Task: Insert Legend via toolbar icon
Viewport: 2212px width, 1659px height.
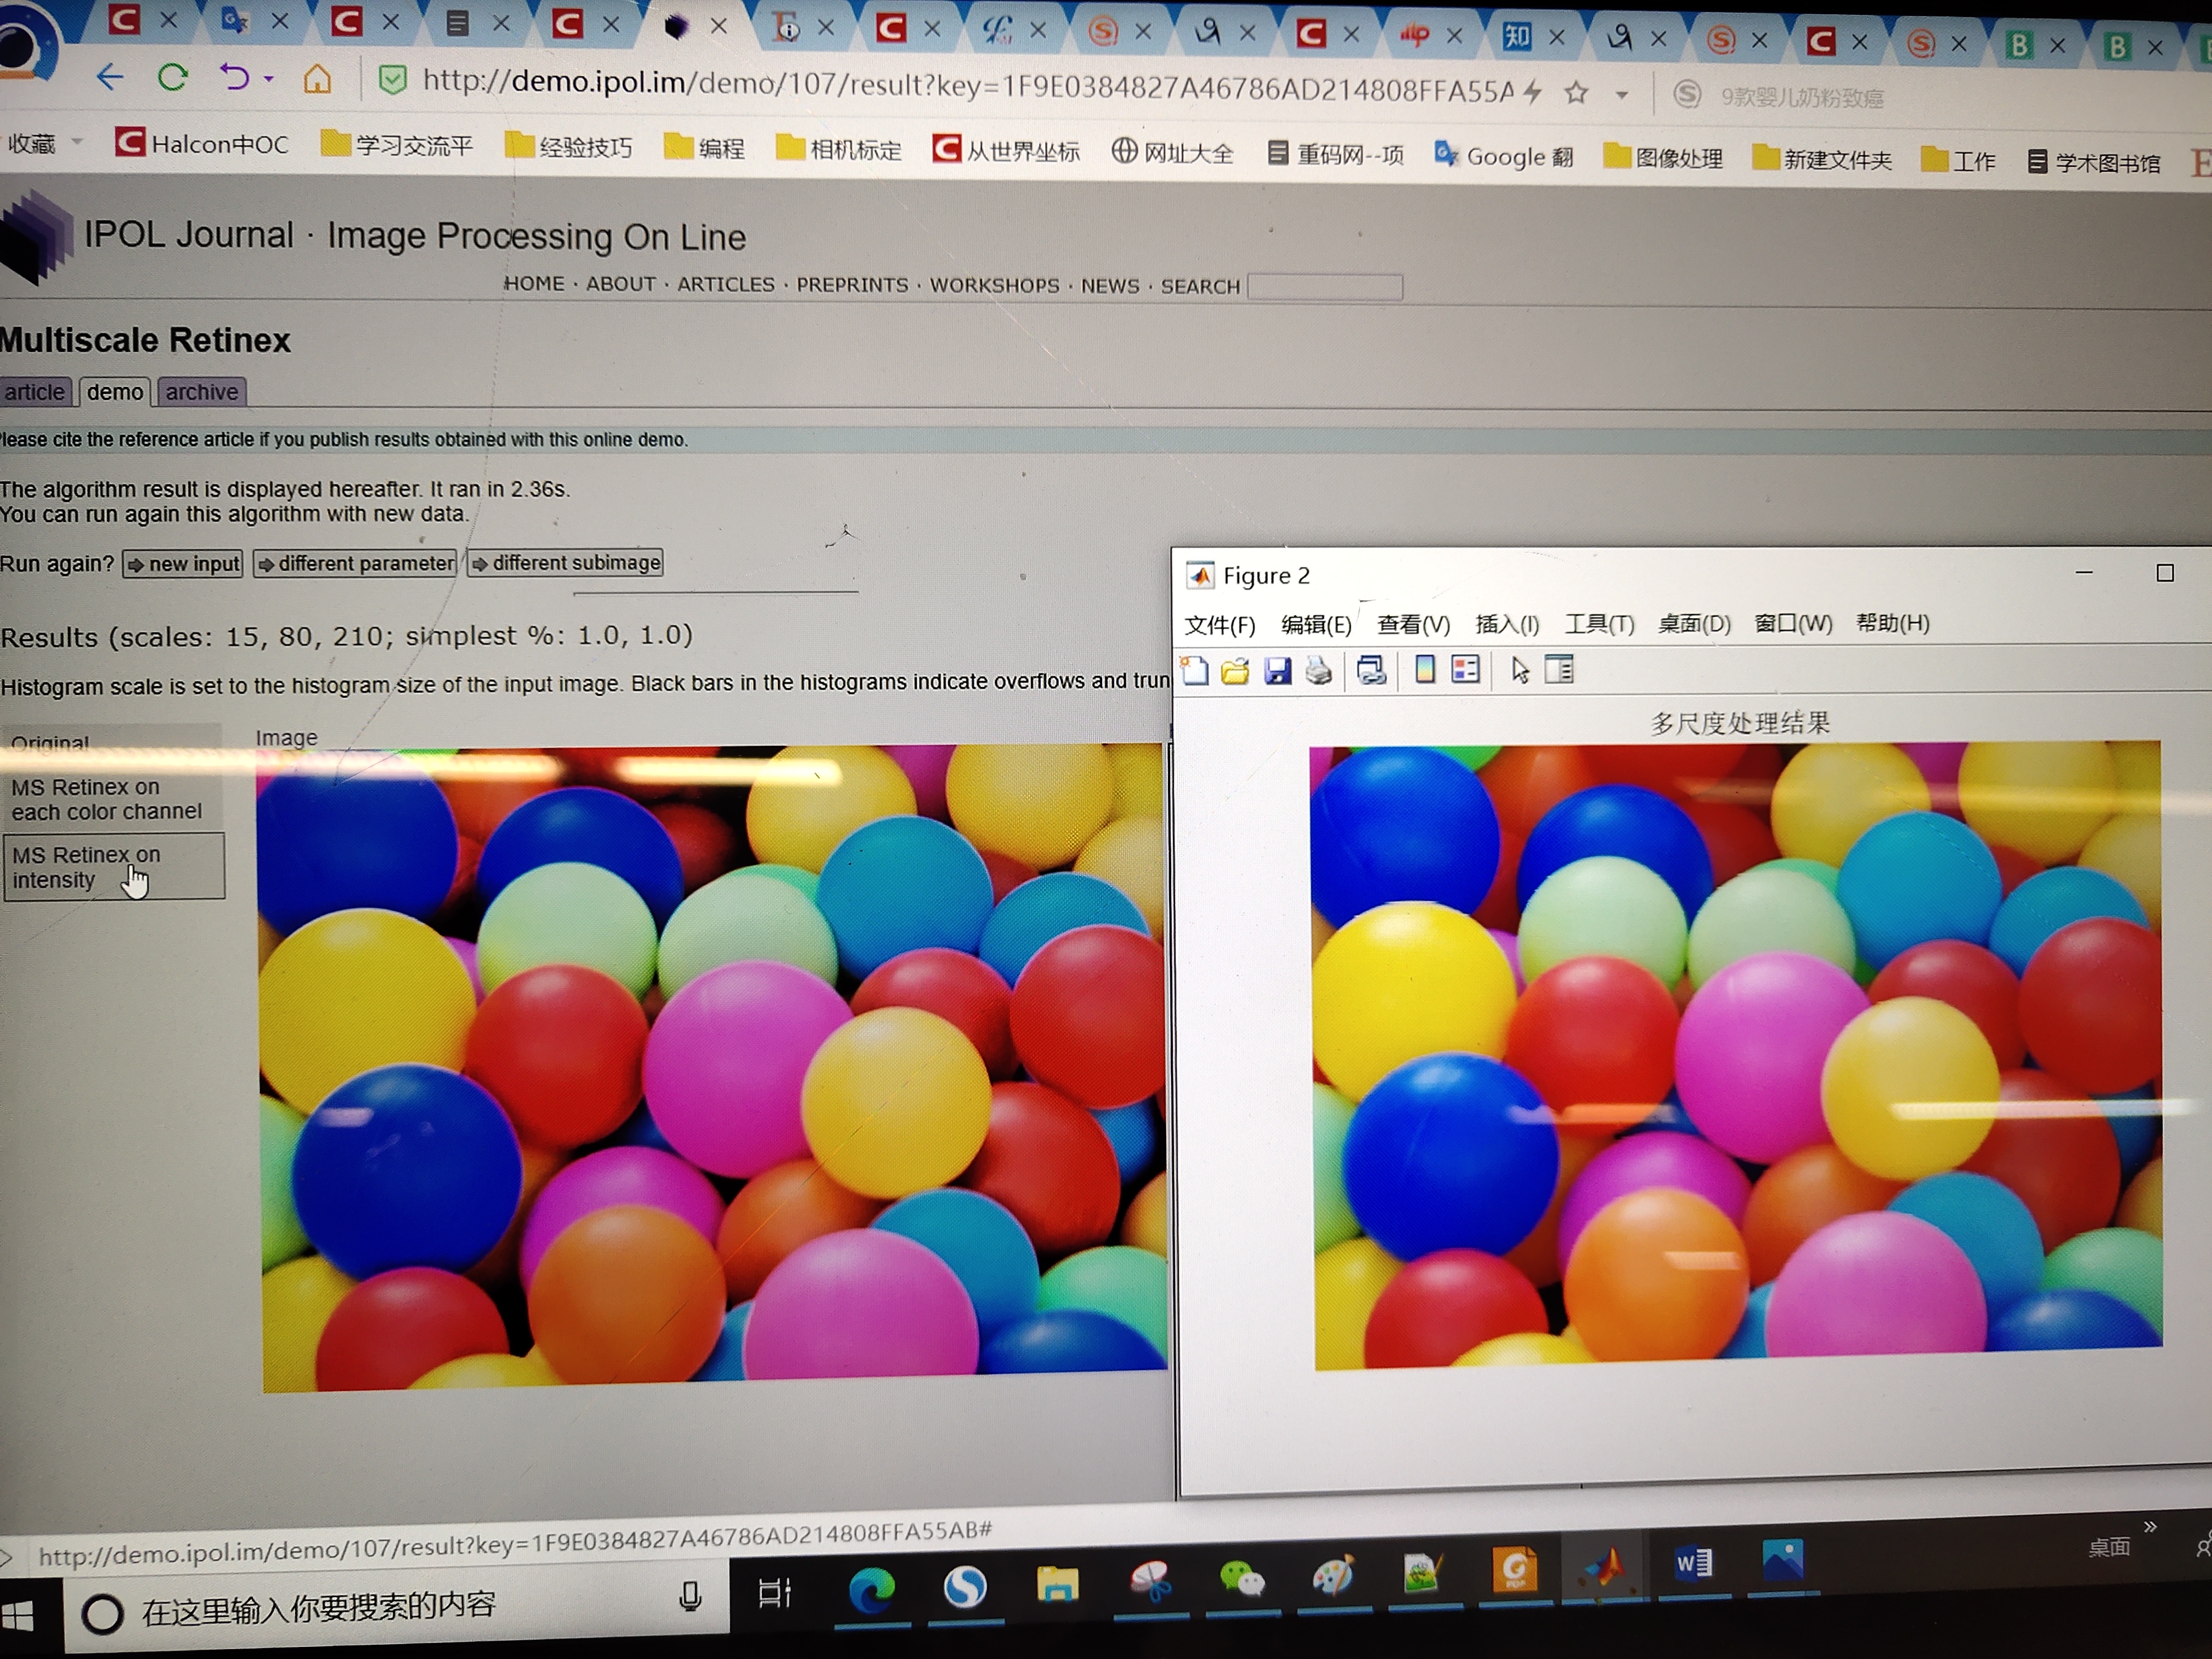Action: click(x=1466, y=670)
